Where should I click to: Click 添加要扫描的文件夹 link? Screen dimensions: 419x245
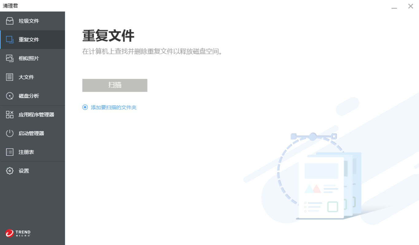pyautogui.click(x=114, y=107)
